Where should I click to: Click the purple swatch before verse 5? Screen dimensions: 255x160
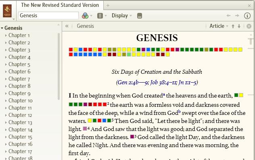pyautogui.click(x=132, y=137)
